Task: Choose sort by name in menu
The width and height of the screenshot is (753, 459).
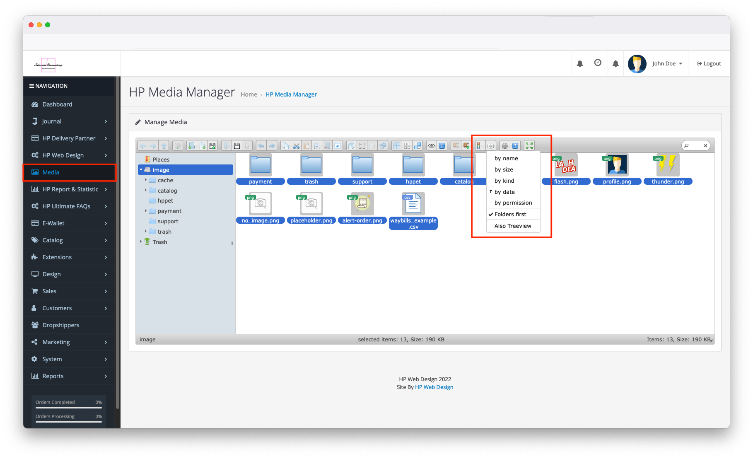Action: 506,158
